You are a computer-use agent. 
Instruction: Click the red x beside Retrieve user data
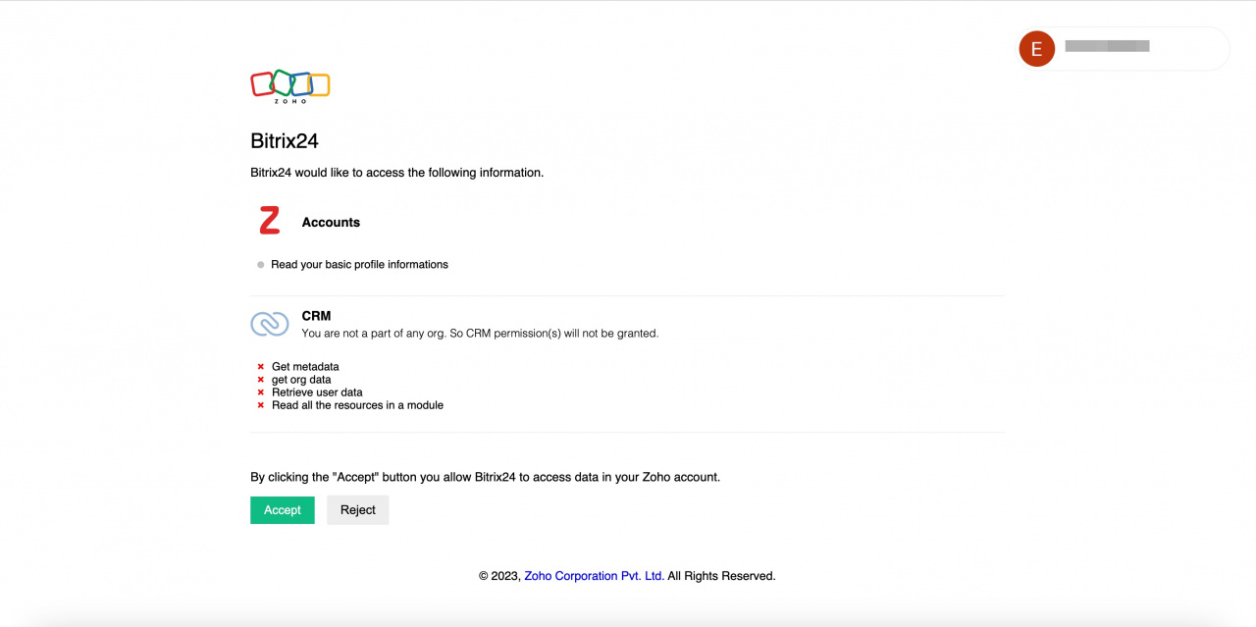(x=260, y=392)
